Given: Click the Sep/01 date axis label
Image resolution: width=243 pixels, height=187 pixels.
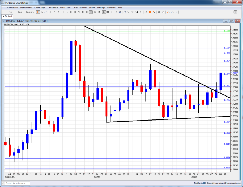Looking at the screenshot, I should click(98, 177).
